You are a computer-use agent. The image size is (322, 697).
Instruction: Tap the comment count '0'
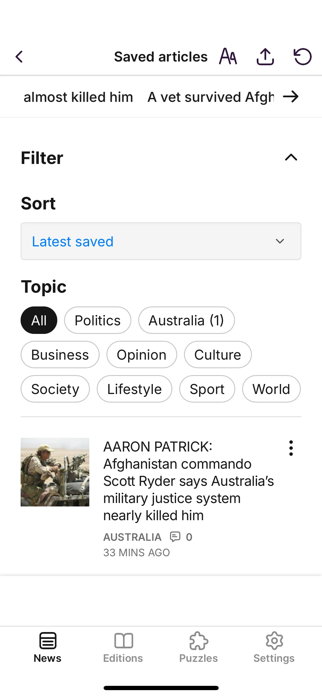coord(189,537)
